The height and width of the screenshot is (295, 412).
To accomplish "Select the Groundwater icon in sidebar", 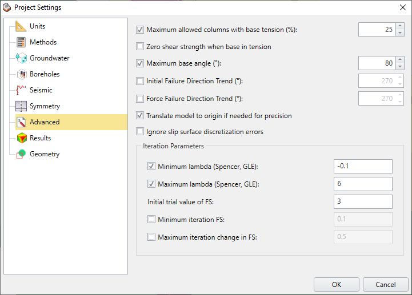I will tap(21, 58).
